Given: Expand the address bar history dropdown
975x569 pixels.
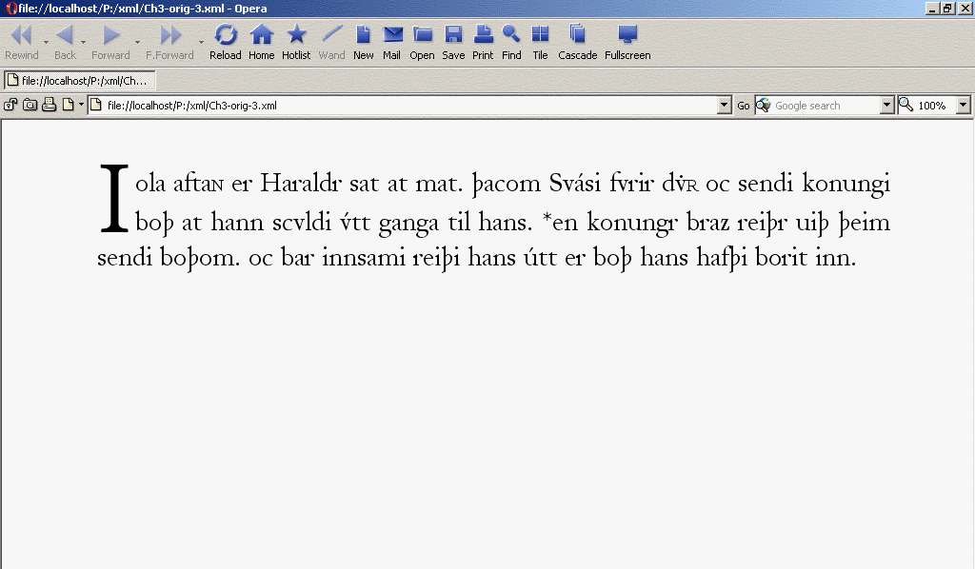Looking at the screenshot, I should point(725,106).
